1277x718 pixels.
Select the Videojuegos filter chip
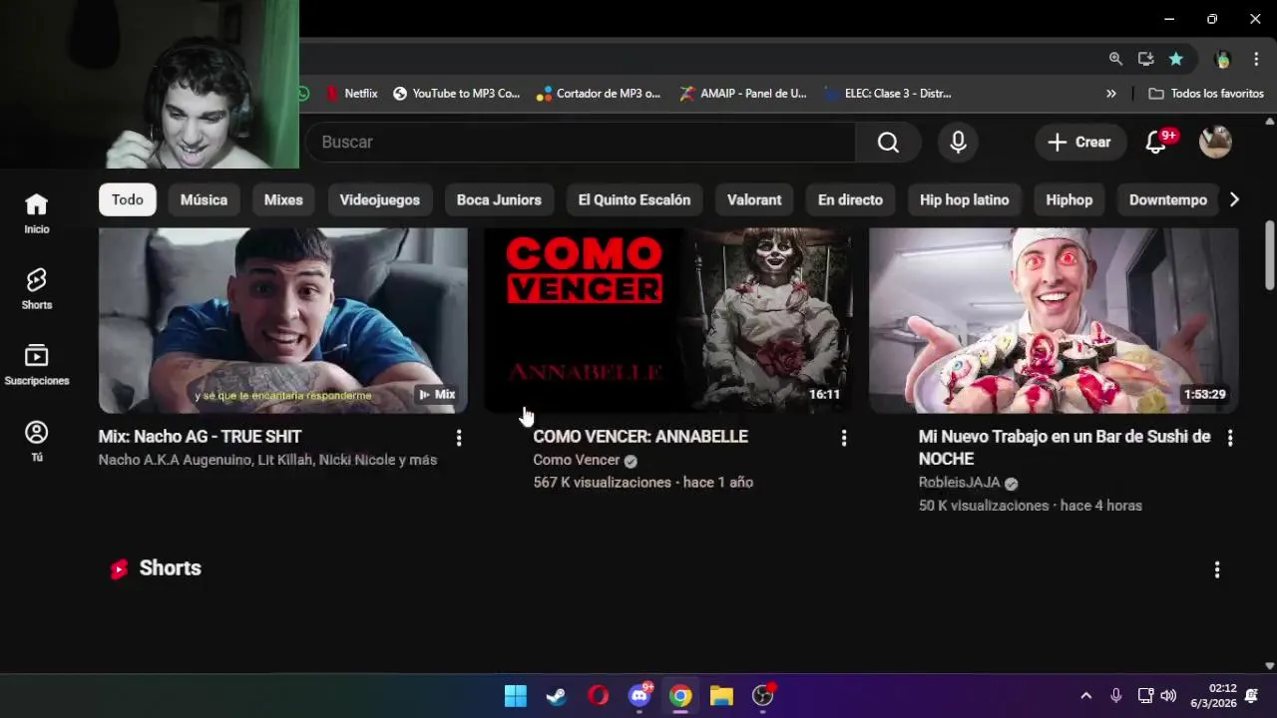tap(379, 199)
